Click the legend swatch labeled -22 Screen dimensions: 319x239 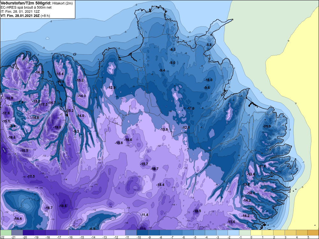(6, 233)
